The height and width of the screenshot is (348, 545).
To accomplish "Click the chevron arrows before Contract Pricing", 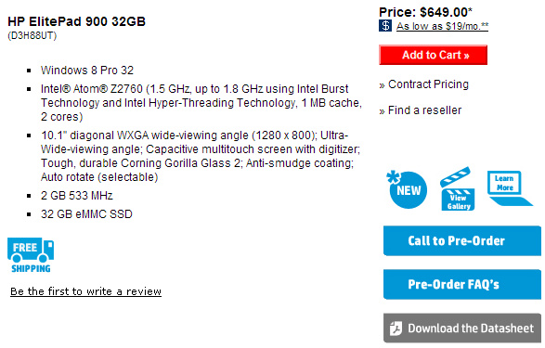I will (x=382, y=85).
